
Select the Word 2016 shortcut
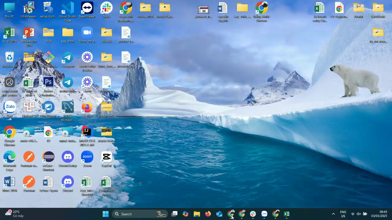9,184
